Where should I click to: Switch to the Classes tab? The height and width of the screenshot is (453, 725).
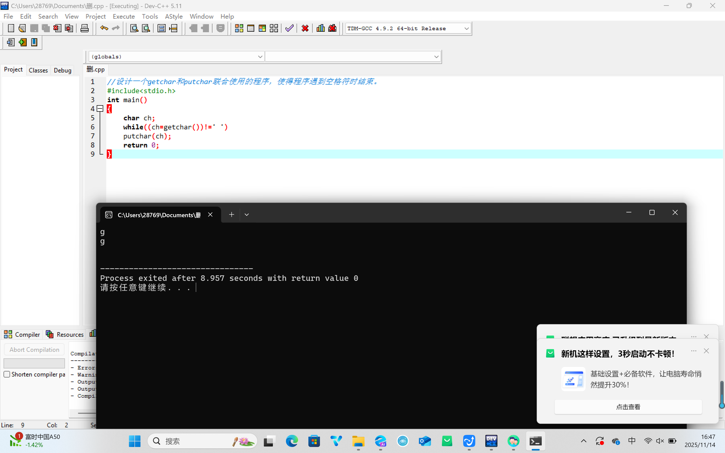pos(38,70)
